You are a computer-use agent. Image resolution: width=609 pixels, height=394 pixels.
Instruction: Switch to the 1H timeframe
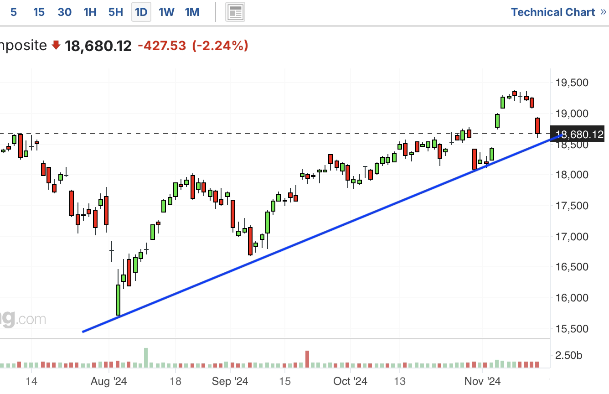click(90, 12)
